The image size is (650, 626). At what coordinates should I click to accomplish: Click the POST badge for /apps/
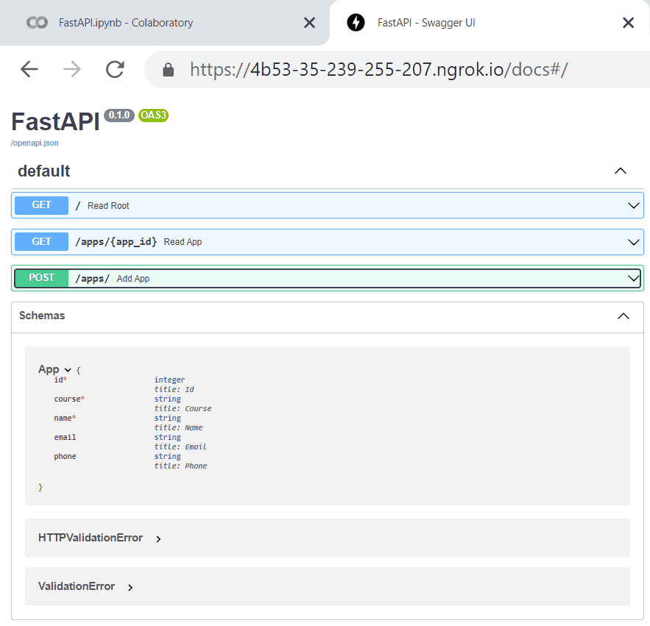coord(41,278)
